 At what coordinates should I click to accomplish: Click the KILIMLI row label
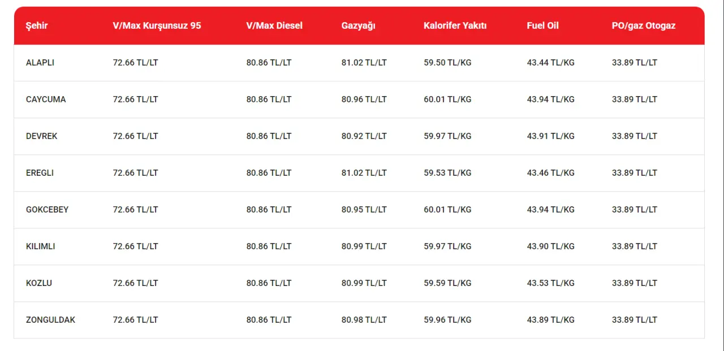click(x=41, y=246)
